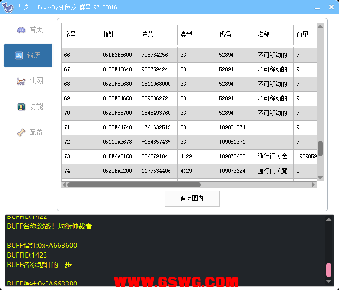Click the bone icon beside 配置

click(21, 132)
